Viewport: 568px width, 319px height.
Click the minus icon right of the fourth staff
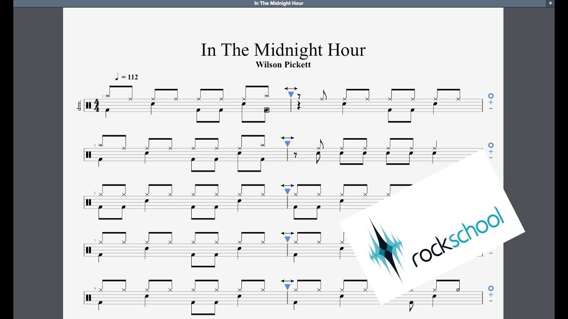coord(491,253)
